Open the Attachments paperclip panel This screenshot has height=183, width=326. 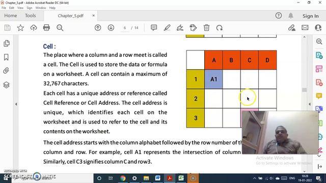point(6,71)
